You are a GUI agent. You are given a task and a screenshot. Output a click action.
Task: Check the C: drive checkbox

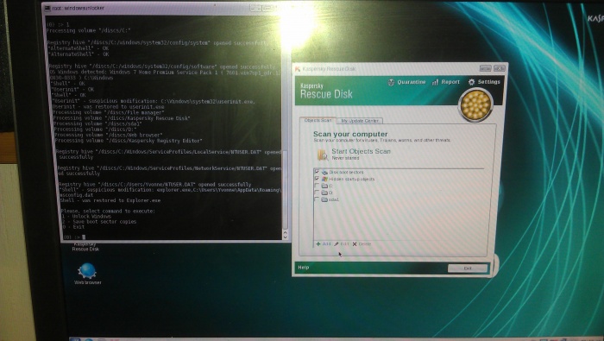[317, 186]
